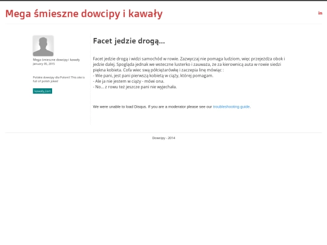Click the January 05, 2015 date text
Image resolution: width=327 pixels, height=245 pixels.
pos(44,64)
